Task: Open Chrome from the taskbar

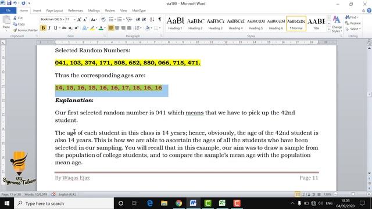Action: (178, 203)
